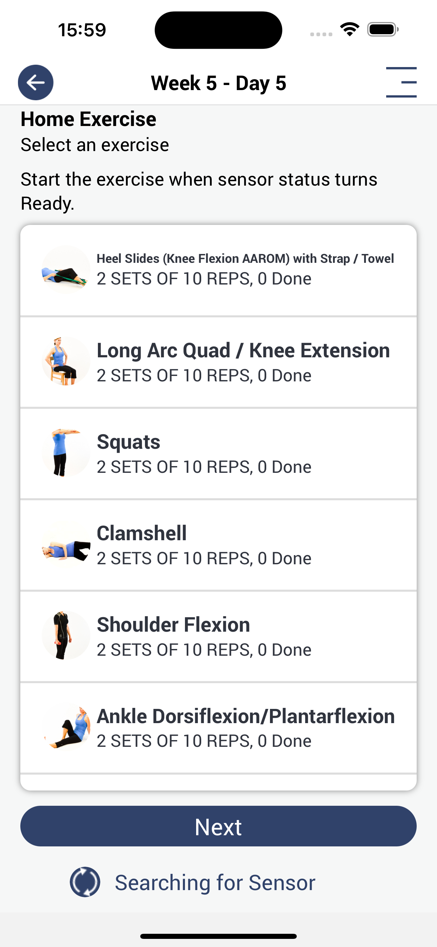Screen dimensions: 437x947
Task: Tap the Long Arc Quad exercise thumbnail
Action: (x=66, y=361)
